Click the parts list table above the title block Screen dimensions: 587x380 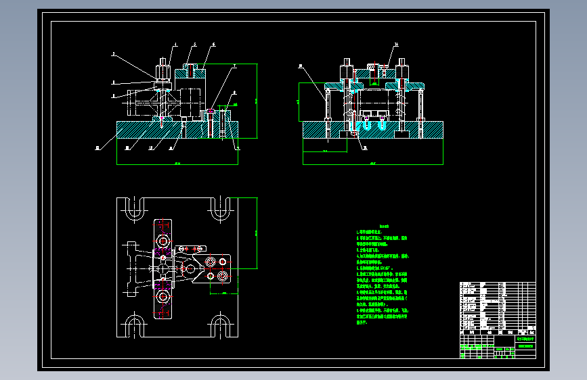tap(498, 308)
